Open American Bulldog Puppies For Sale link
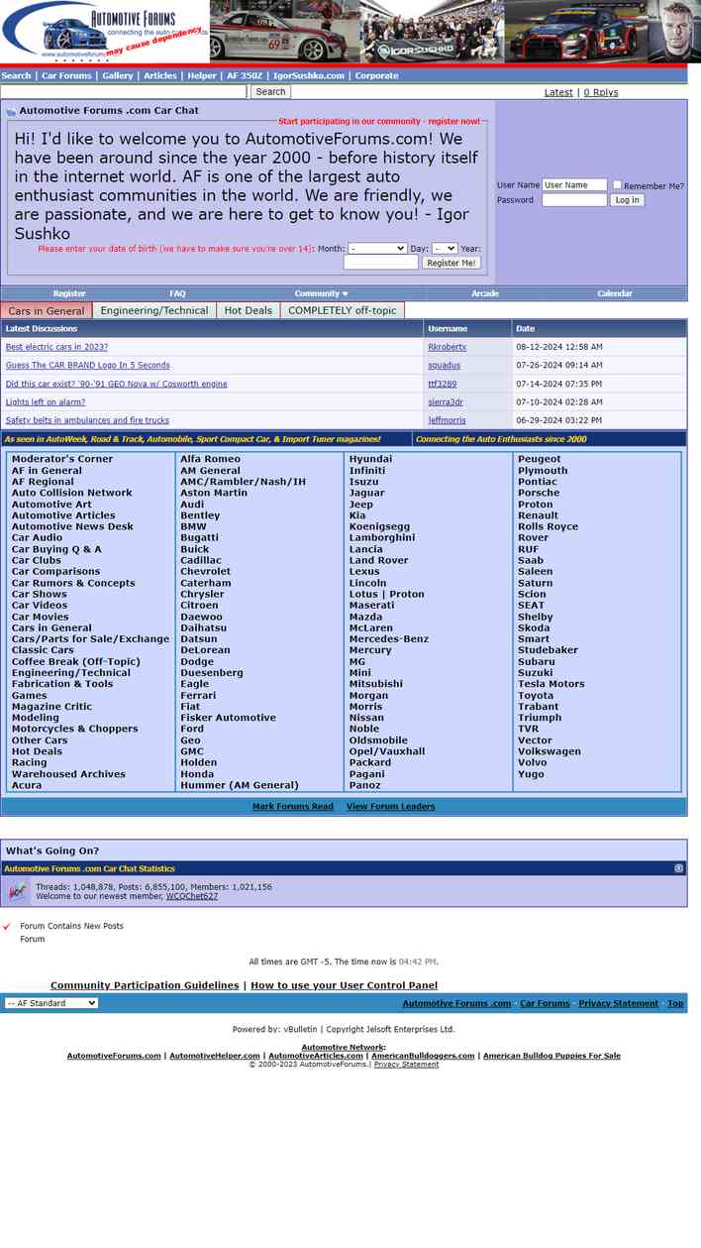The height and width of the screenshot is (1248, 701). tap(551, 1056)
